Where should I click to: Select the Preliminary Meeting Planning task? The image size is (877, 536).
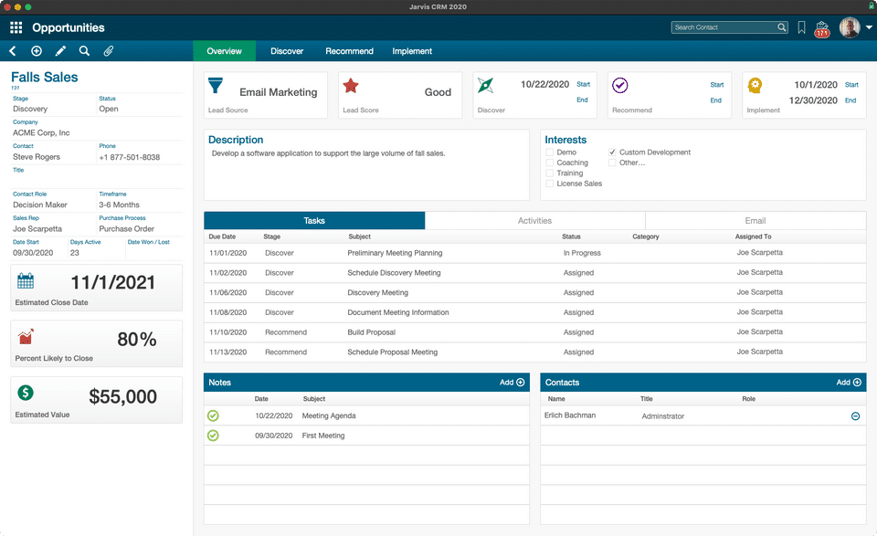coord(534,253)
